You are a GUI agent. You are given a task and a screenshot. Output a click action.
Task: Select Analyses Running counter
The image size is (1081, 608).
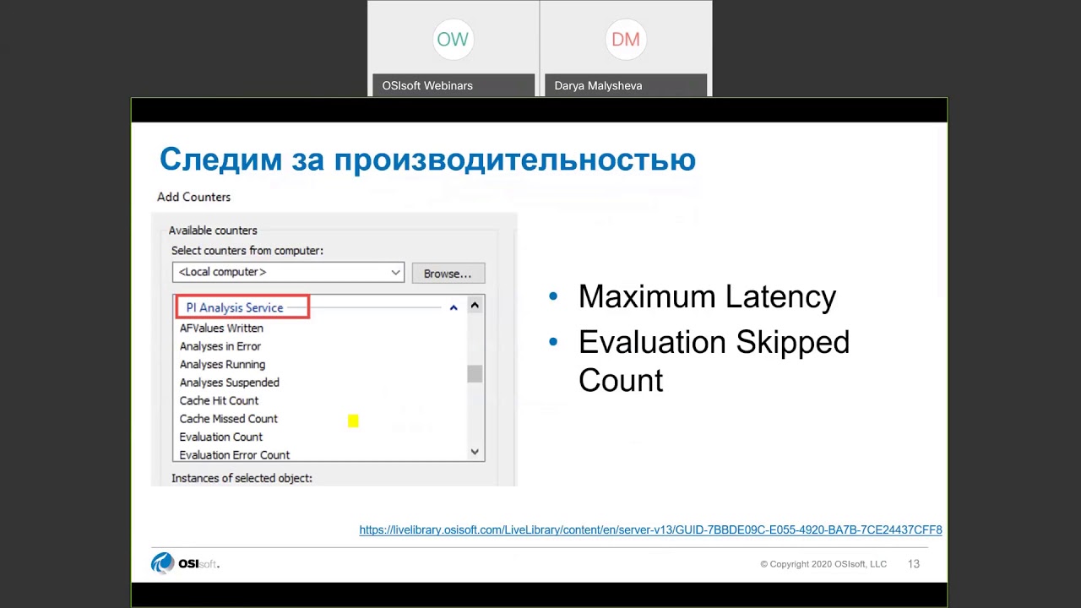point(222,364)
